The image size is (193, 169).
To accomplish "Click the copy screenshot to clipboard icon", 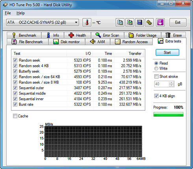I will pos(130,22).
